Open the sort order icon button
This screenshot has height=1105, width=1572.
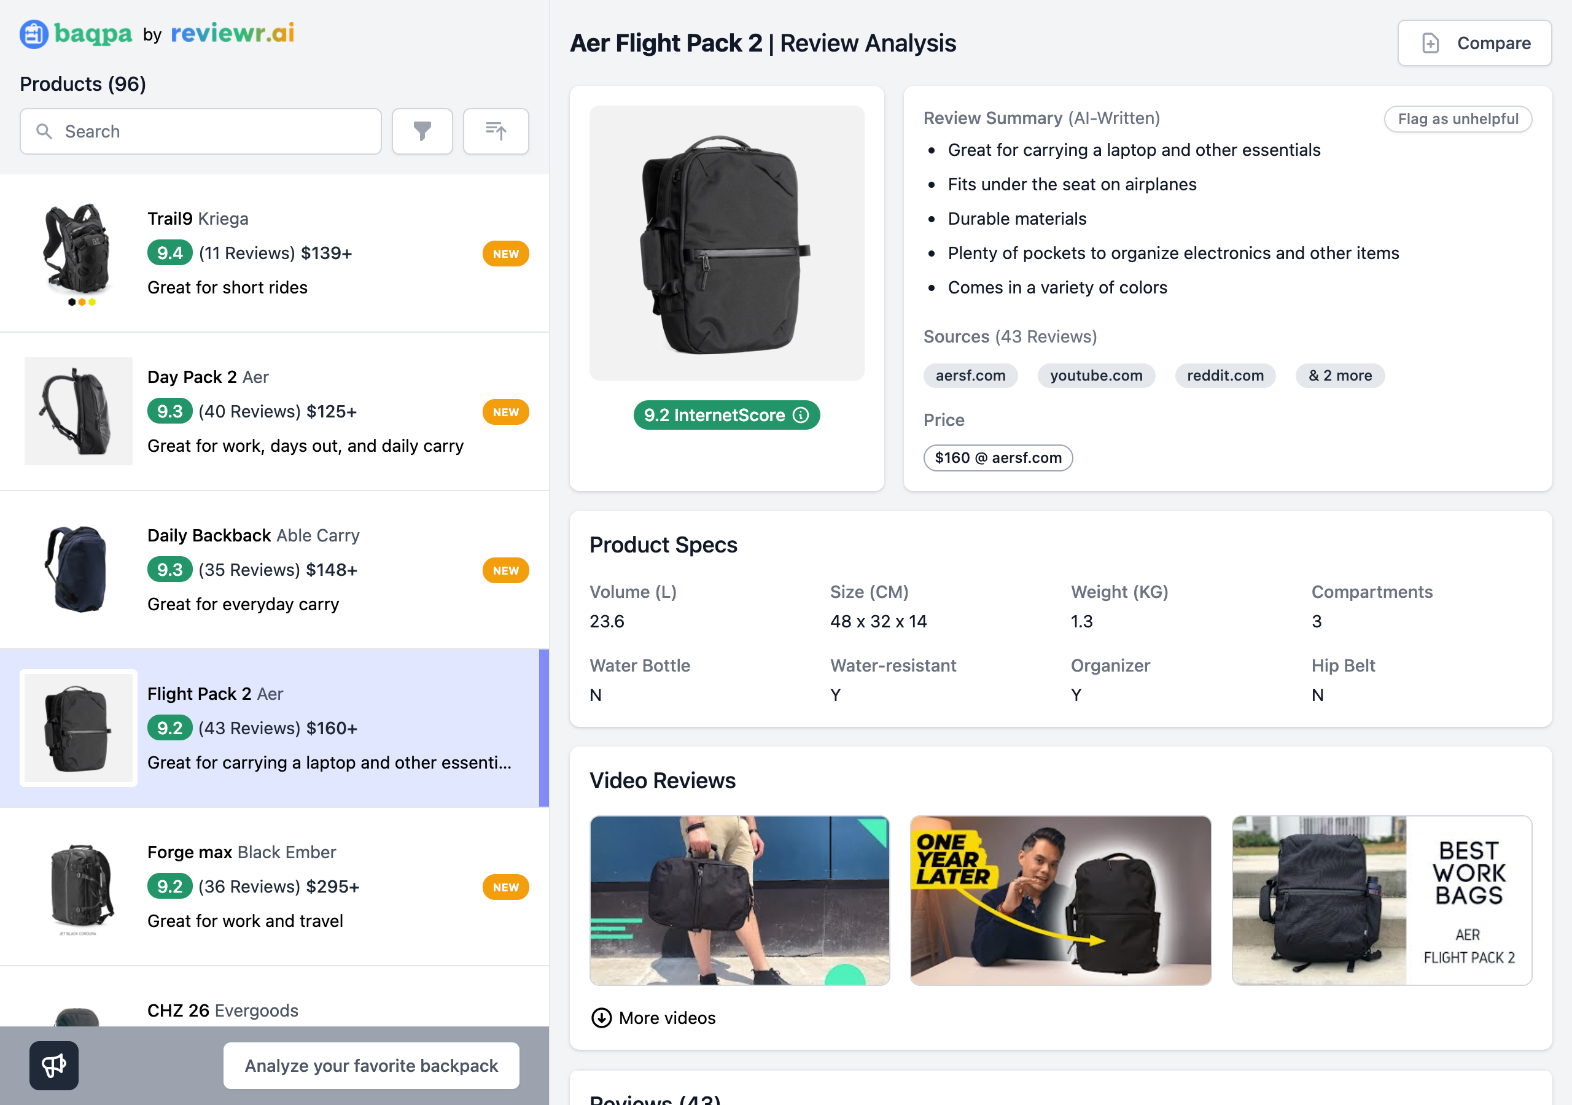[x=495, y=131]
